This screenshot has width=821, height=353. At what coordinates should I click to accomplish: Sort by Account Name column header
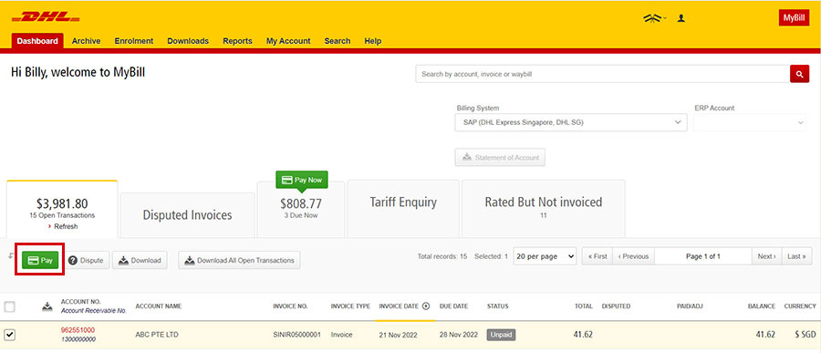click(x=158, y=306)
